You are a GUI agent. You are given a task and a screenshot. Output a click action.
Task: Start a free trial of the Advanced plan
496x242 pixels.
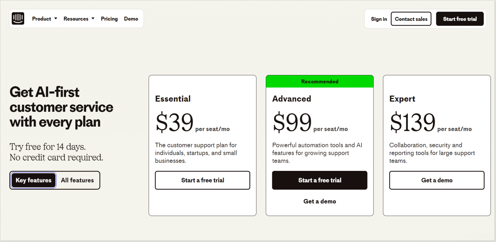click(319, 180)
